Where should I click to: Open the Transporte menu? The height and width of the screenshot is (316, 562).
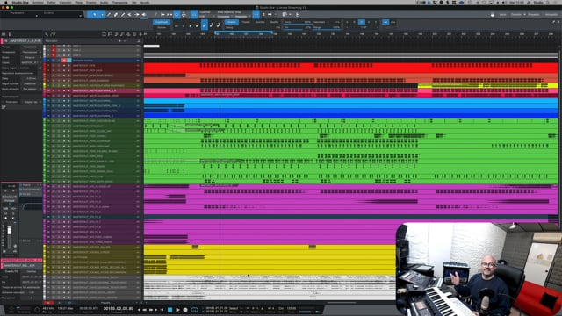[x=120, y=2]
